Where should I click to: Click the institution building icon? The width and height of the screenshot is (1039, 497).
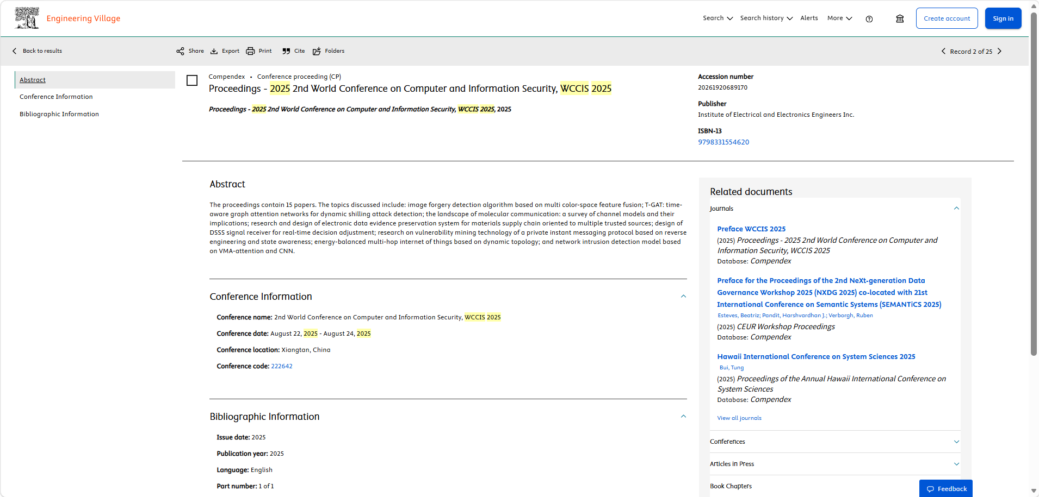[x=900, y=18]
